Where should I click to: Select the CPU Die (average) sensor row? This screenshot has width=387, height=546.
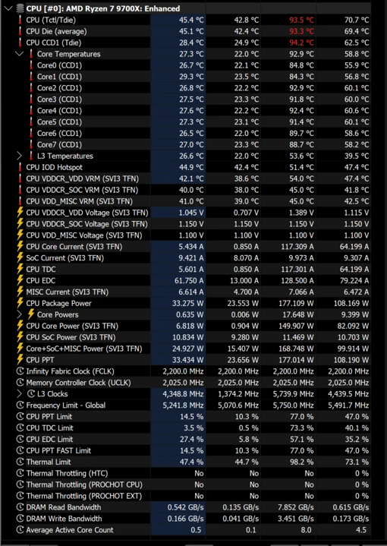click(x=193, y=31)
